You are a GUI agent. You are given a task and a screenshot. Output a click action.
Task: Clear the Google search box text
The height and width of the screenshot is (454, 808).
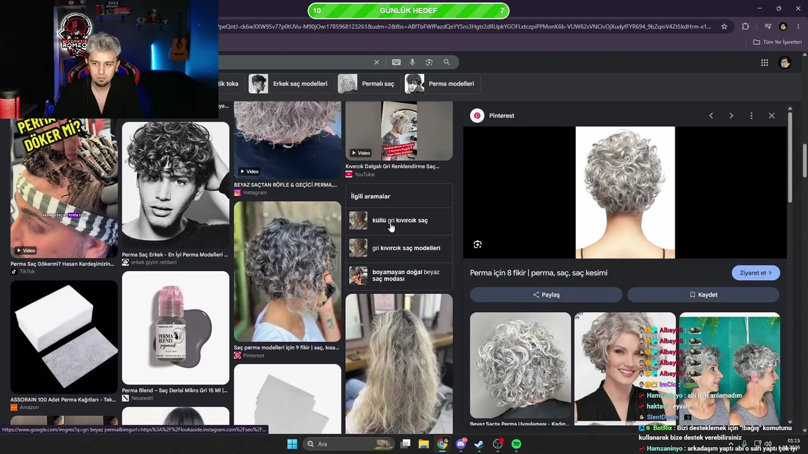click(377, 62)
